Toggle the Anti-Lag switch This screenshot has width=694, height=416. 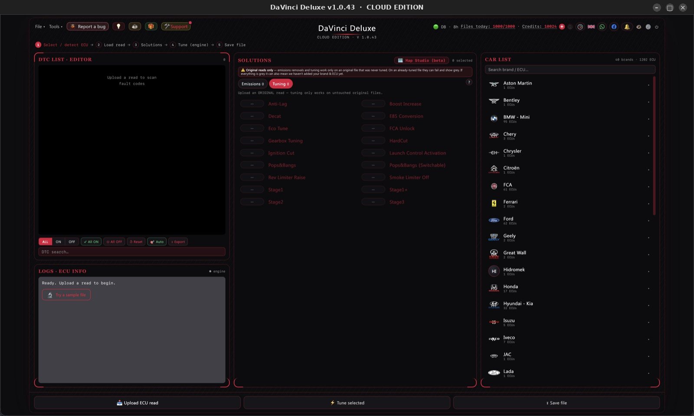coord(252,104)
